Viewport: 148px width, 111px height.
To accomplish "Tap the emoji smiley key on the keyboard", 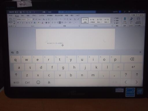I will click(x=38, y=82).
